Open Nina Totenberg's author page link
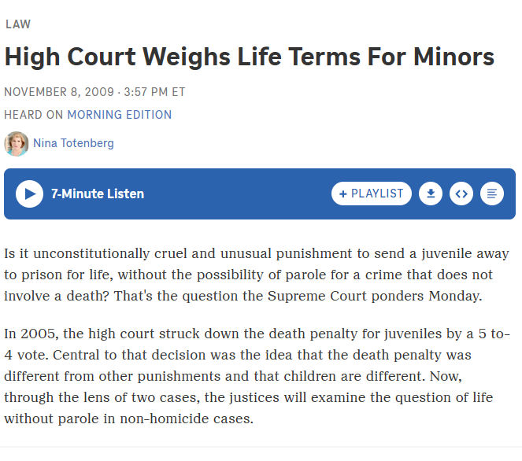 pos(73,143)
